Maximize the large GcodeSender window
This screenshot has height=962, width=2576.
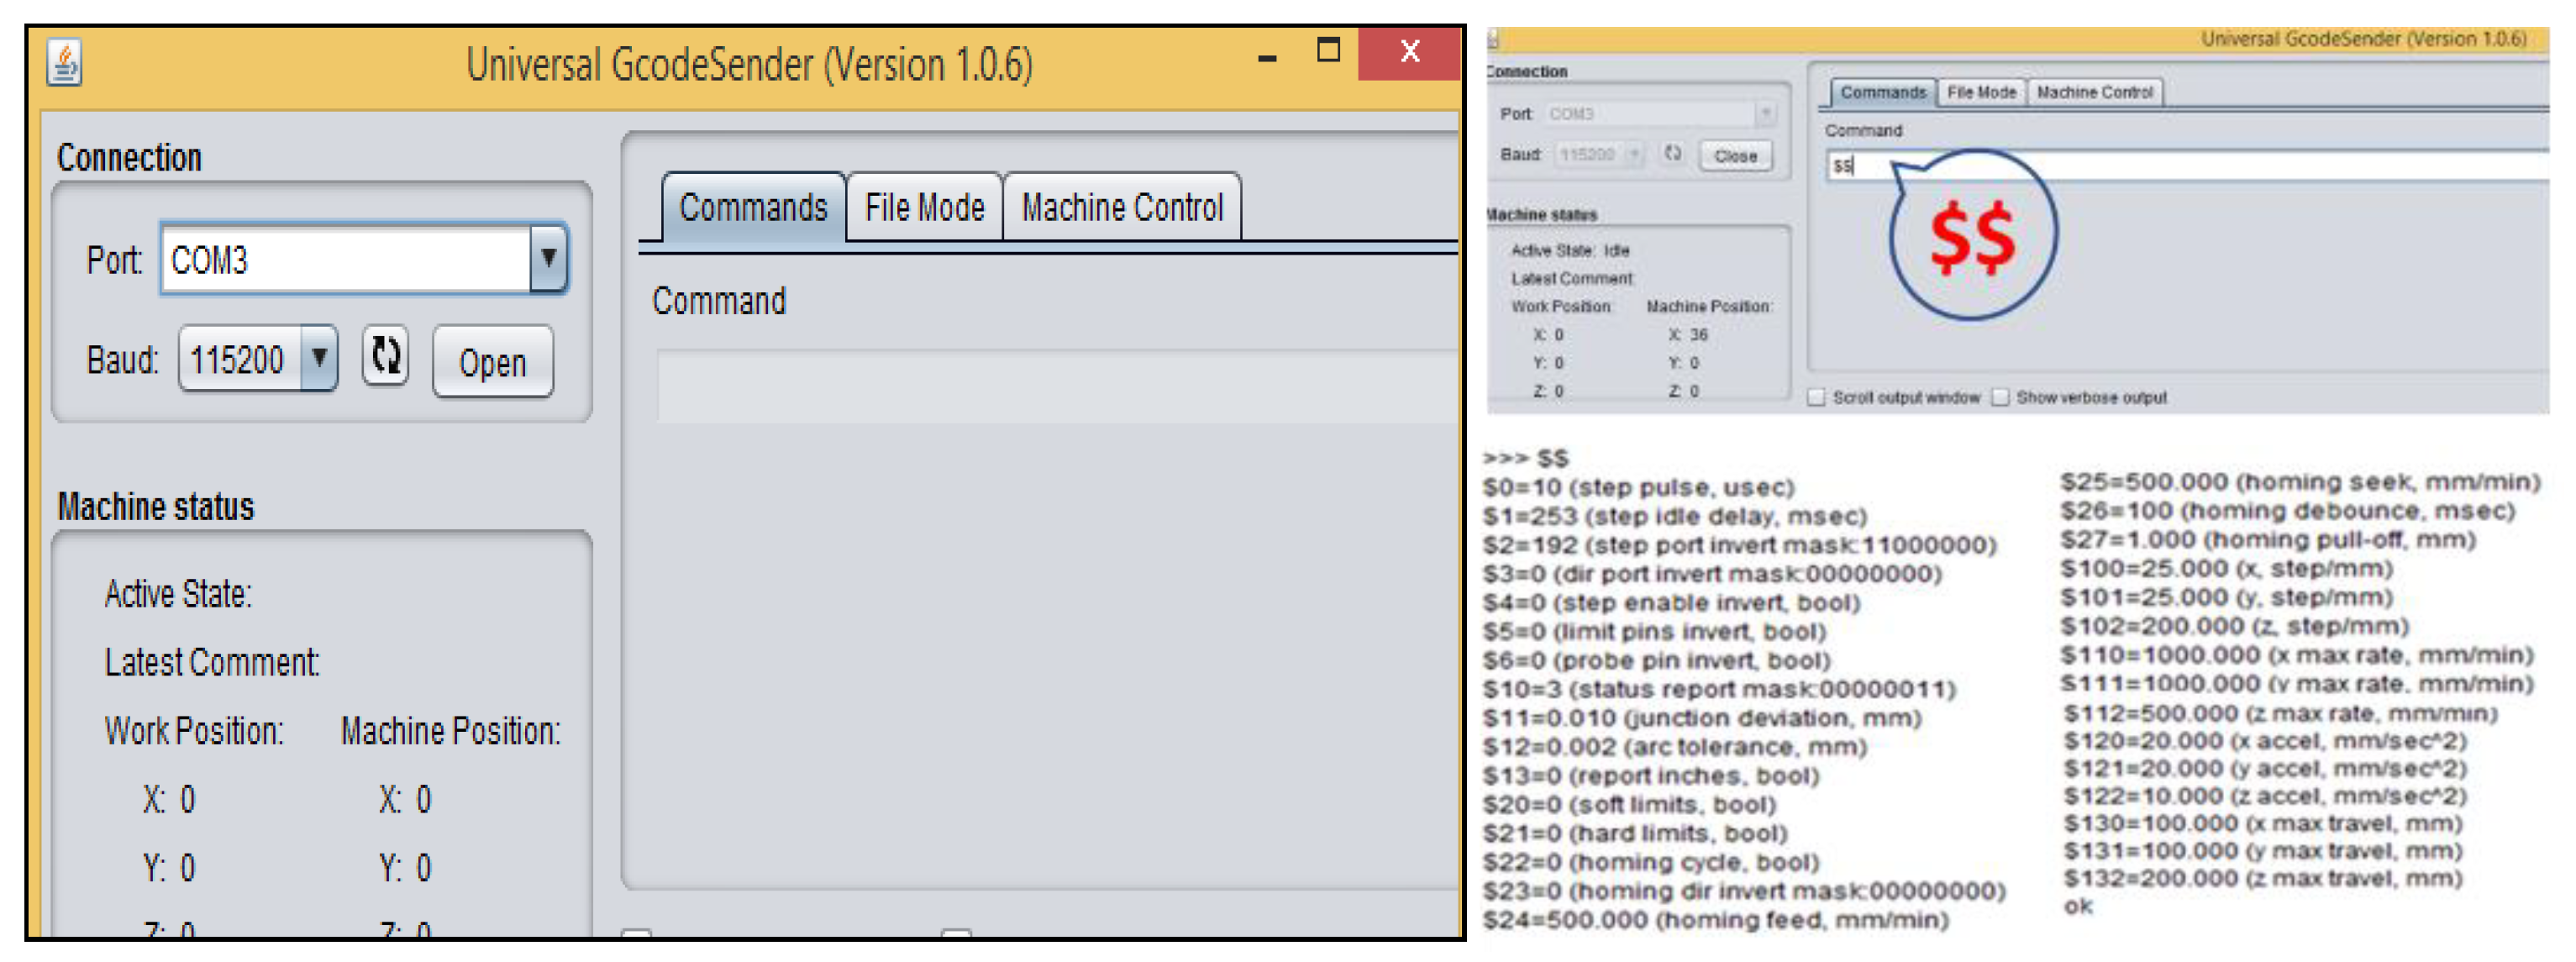pyautogui.click(x=1328, y=51)
